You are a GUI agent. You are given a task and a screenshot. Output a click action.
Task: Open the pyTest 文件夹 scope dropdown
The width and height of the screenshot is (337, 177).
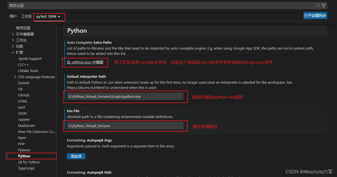point(49,17)
